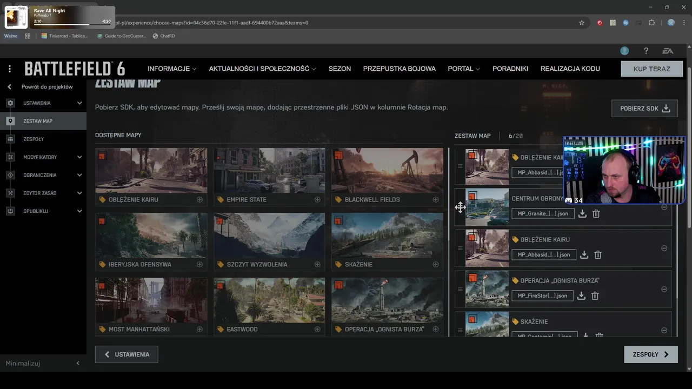
Task: Open the Tinkercad bookmark
Action: point(64,36)
